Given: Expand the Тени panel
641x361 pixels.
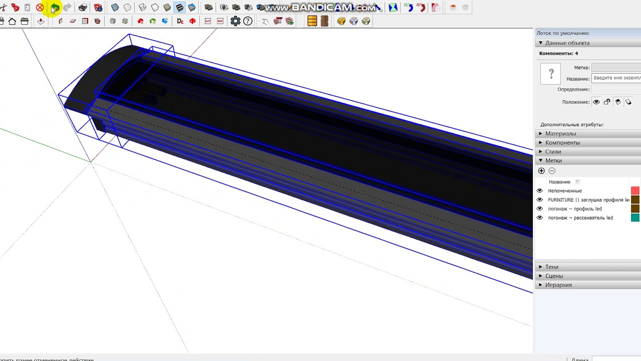Looking at the screenshot, I should pos(588,267).
